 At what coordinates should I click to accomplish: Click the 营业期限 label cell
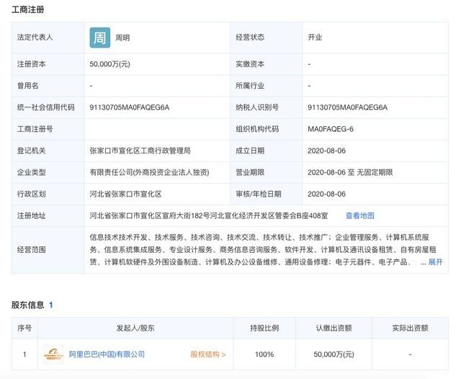(x=267, y=172)
